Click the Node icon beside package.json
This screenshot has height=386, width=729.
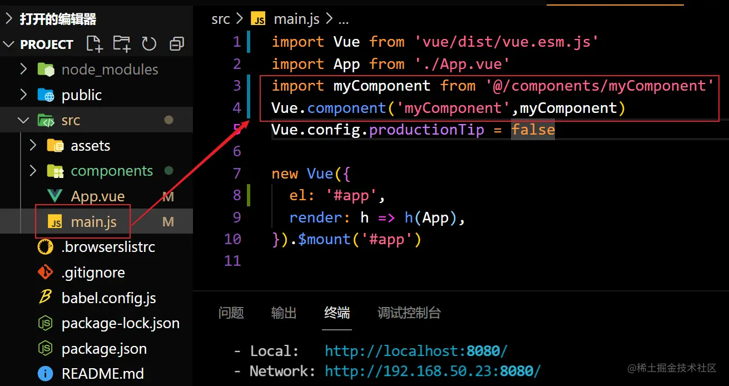(x=46, y=349)
